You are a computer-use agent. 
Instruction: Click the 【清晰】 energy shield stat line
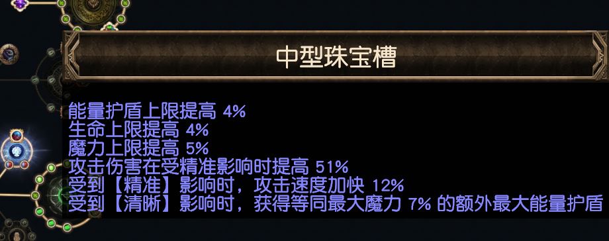(x=336, y=203)
